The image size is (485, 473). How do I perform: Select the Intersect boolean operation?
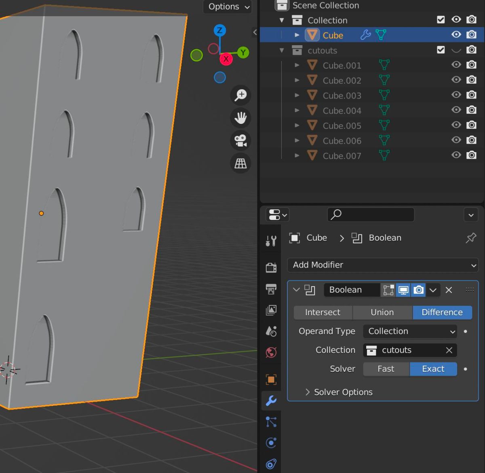point(323,312)
